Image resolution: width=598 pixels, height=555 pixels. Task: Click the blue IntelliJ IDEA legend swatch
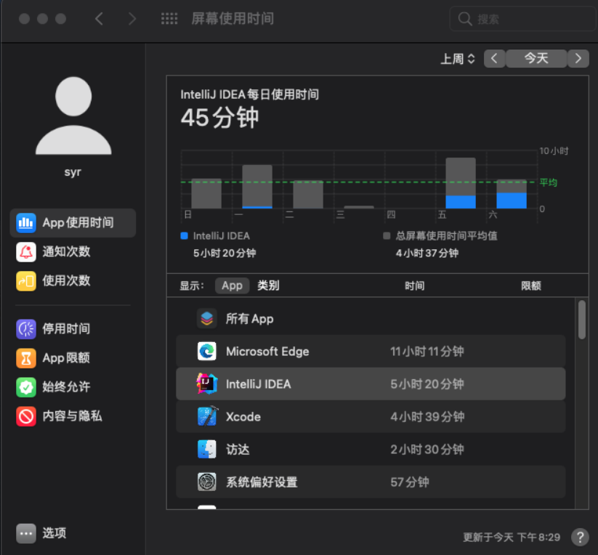pos(185,236)
